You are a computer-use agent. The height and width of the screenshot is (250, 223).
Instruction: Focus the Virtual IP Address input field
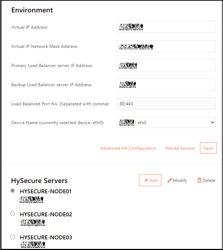tap(166, 27)
